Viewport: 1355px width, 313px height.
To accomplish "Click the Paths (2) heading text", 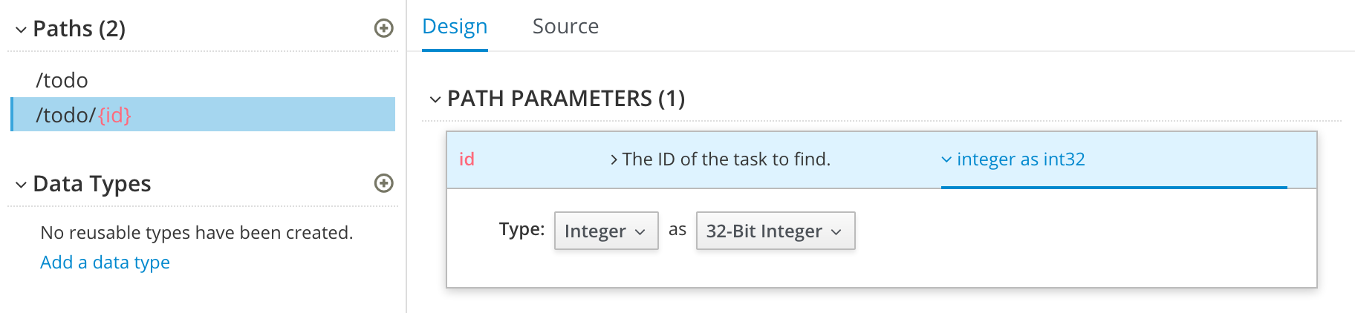I will click(79, 29).
